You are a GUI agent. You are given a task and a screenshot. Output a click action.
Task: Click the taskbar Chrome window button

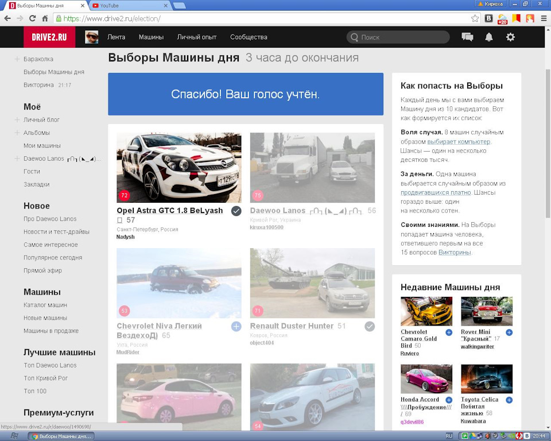coord(61,436)
